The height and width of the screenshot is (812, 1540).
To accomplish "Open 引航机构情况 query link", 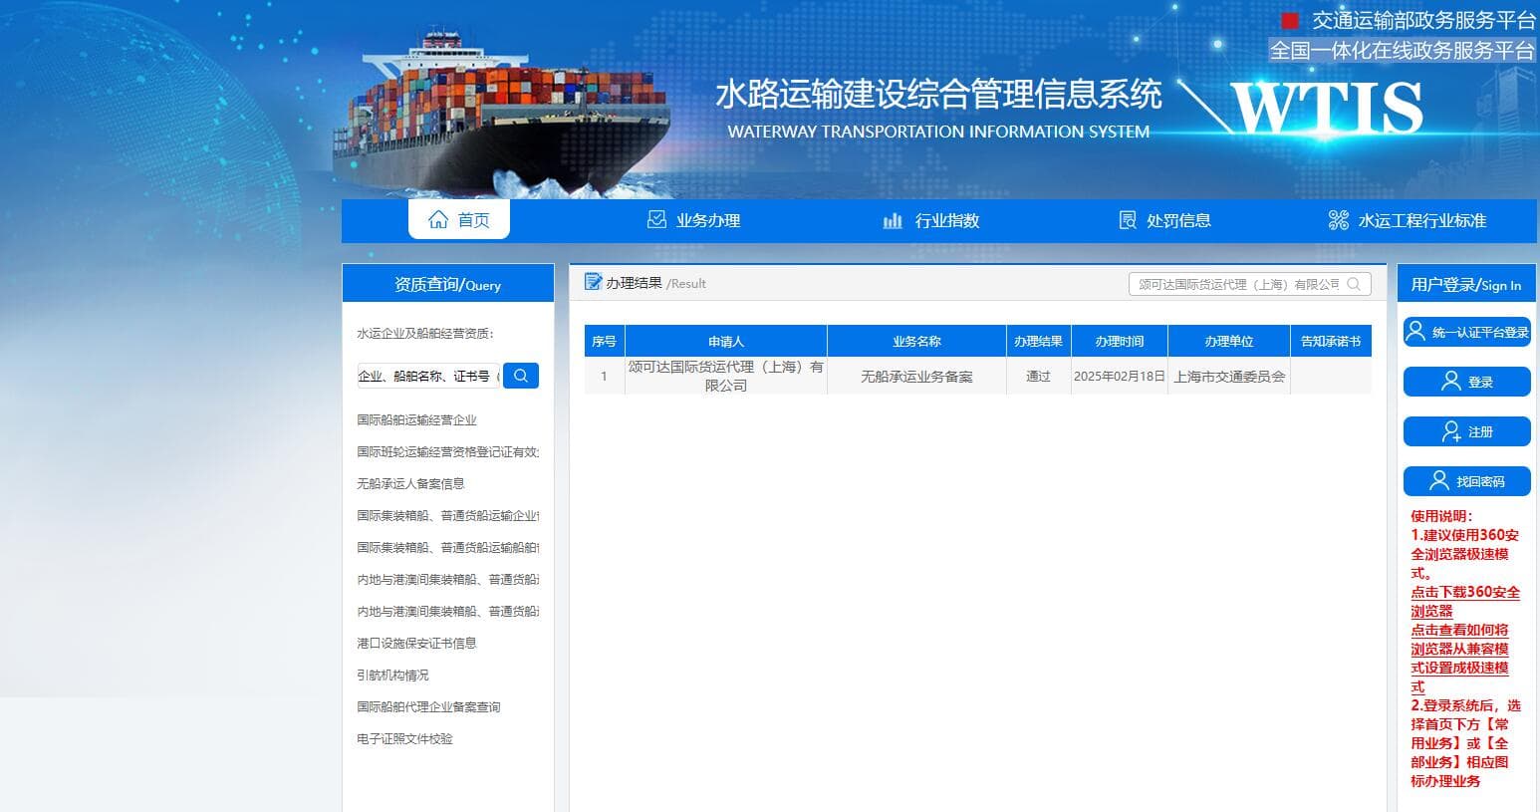I will pyautogui.click(x=393, y=676).
